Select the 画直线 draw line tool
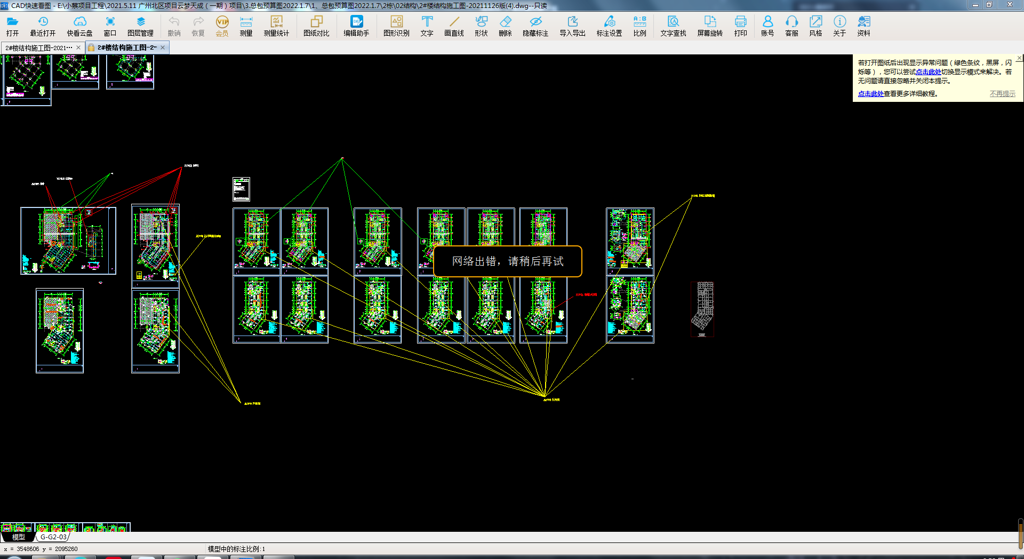Screen dimensions: 1024x559 [x=454, y=26]
